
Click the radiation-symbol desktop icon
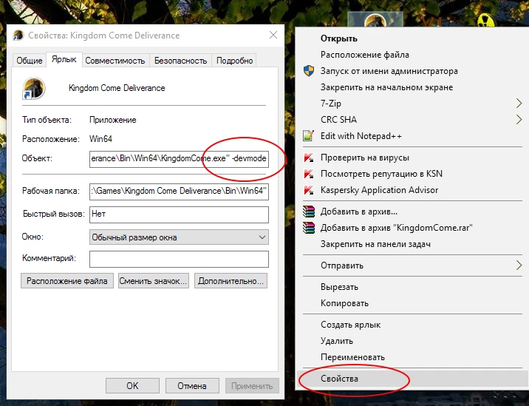[x=485, y=20]
